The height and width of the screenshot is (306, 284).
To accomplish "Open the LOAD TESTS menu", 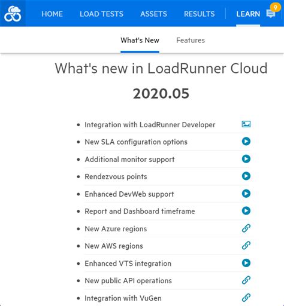I will coord(101,14).
